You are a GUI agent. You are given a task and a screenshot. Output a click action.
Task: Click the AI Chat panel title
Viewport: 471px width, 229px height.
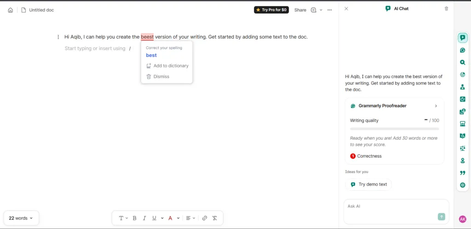[x=401, y=9]
